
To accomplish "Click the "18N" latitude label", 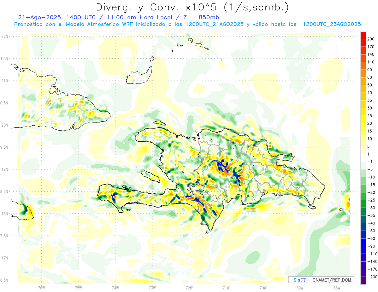I will click(x=4, y=214).
